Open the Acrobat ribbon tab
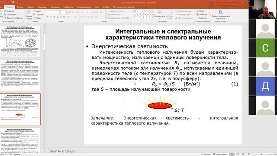 (x=106, y=7)
